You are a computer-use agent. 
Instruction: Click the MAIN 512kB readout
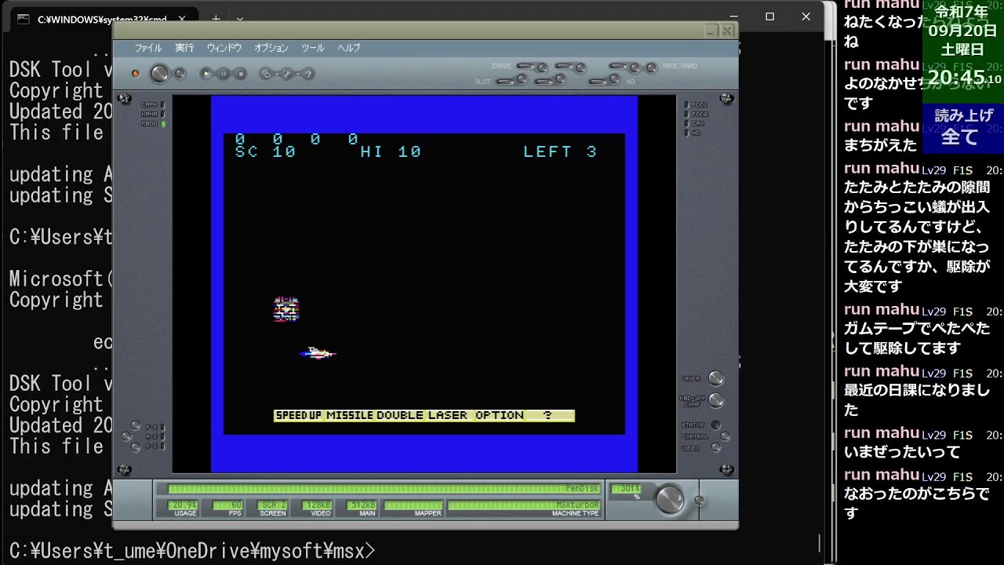pos(362,505)
